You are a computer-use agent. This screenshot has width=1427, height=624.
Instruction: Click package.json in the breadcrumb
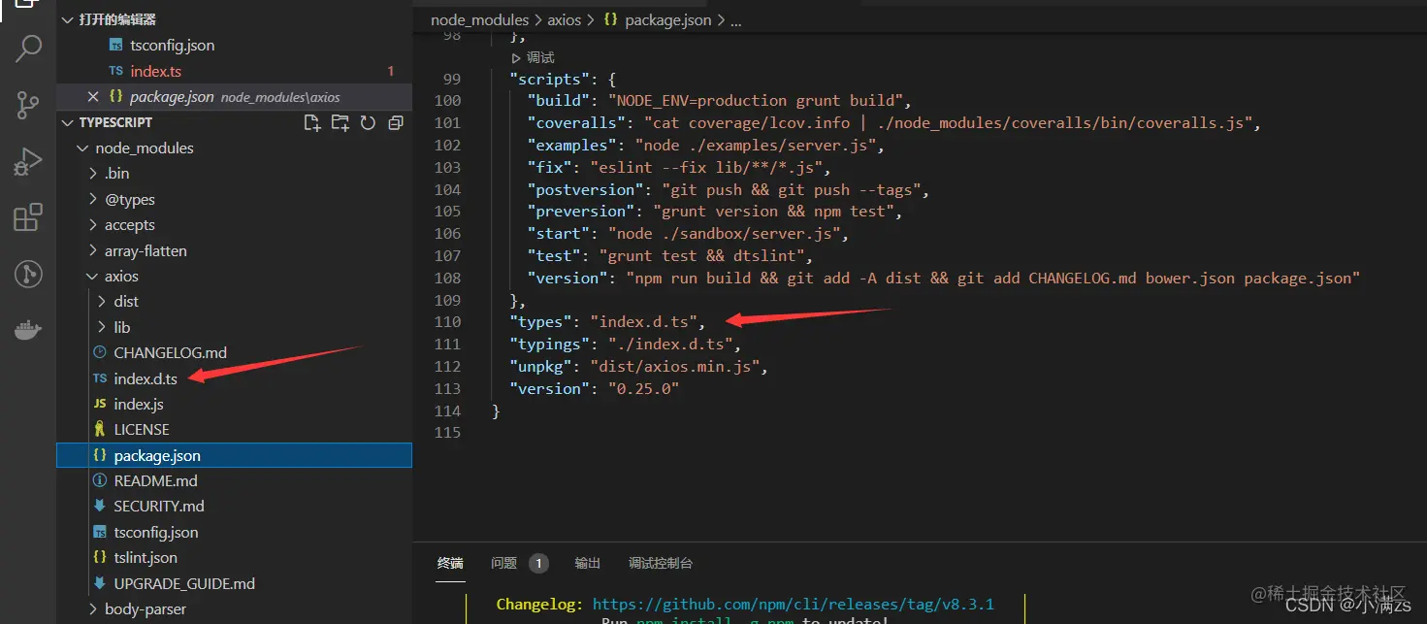pos(668,19)
